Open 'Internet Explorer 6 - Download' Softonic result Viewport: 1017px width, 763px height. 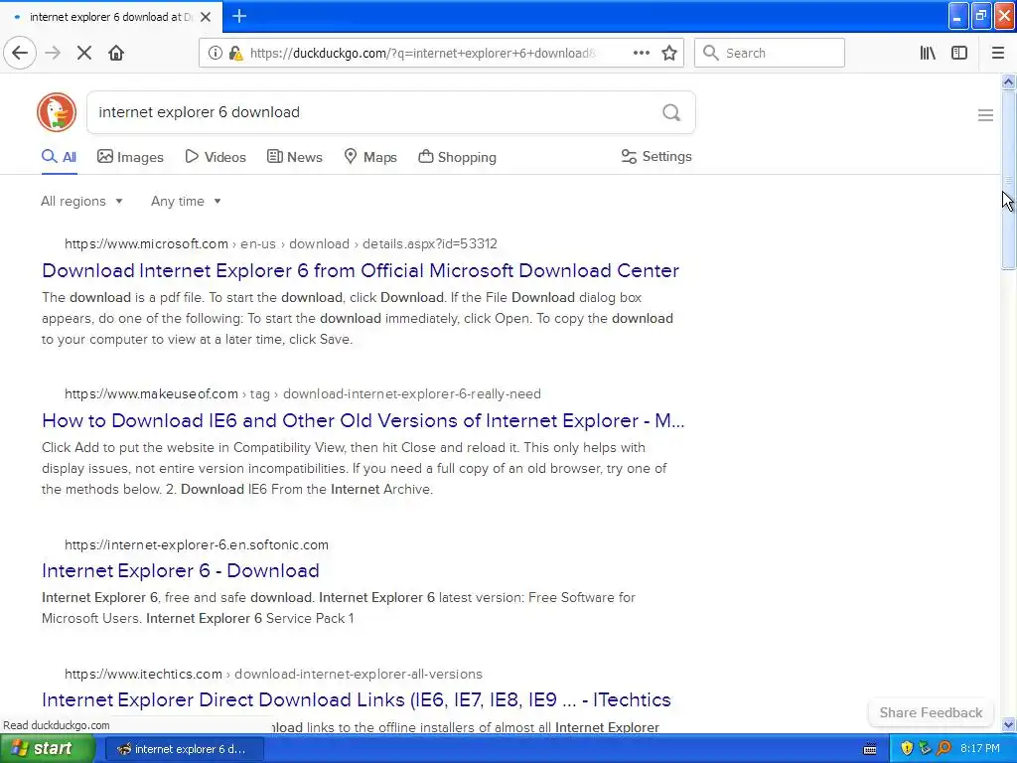pos(181,570)
